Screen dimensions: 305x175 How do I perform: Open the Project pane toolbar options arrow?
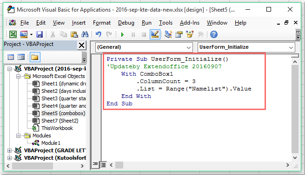click(84, 59)
